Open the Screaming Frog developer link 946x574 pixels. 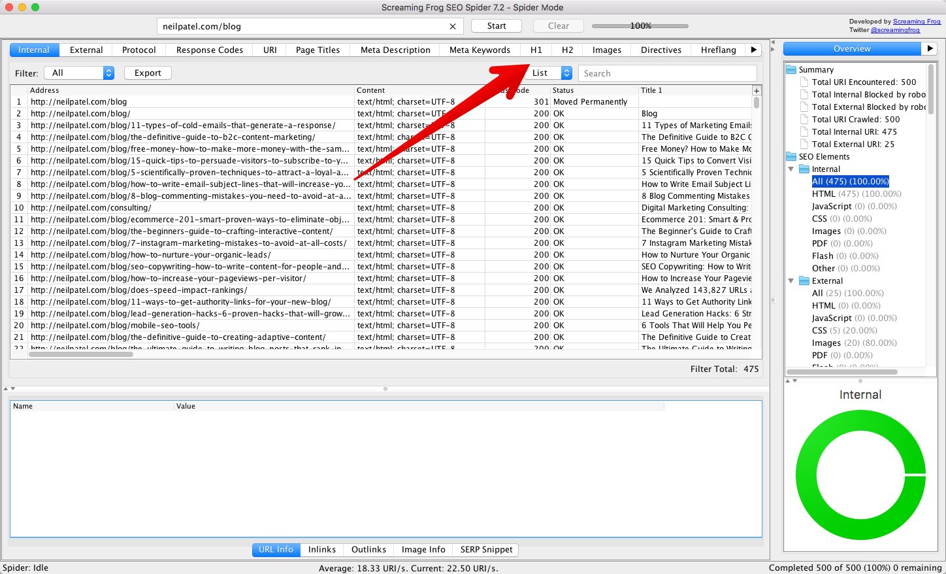[917, 22]
